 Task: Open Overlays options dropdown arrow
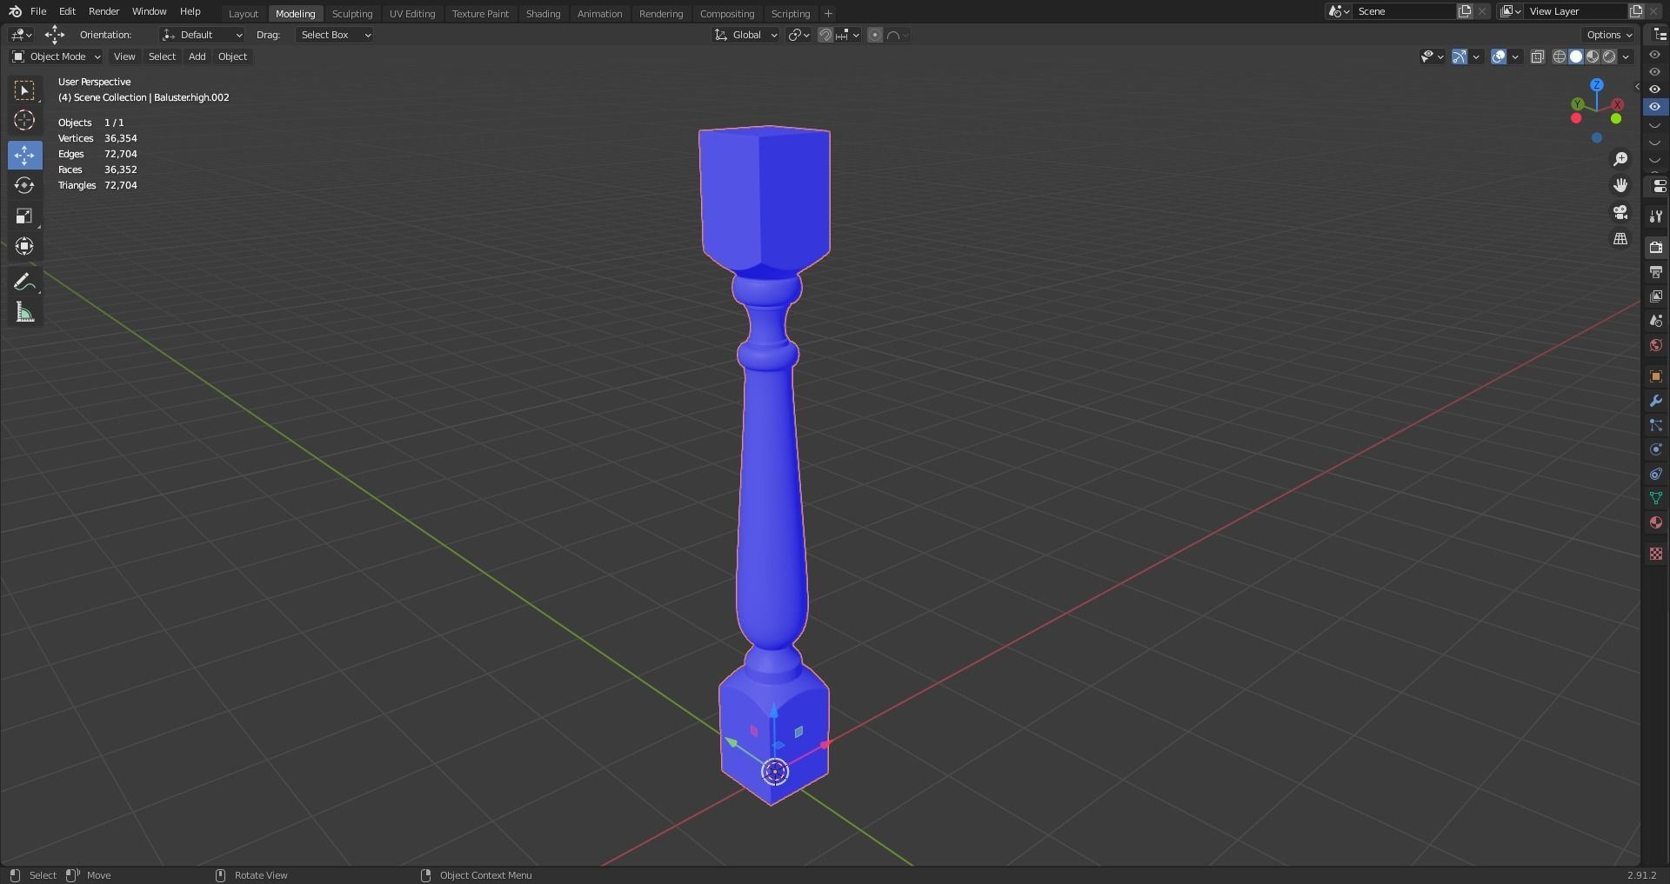1515,56
